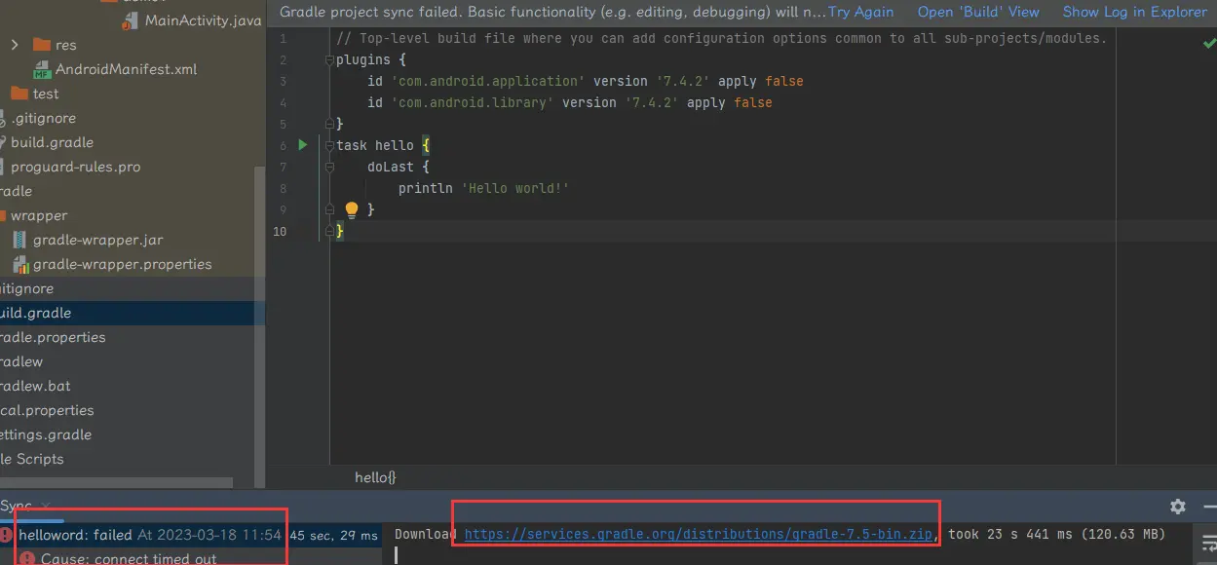Select the MainActivity.java file icon
The image size is (1217, 565).
(x=132, y=20)
